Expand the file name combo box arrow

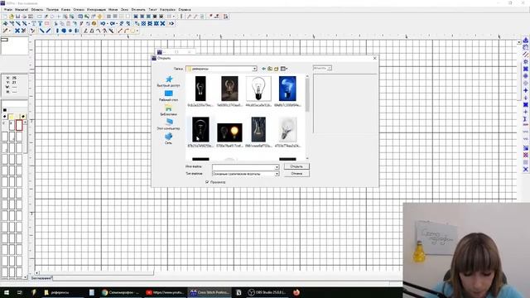[x=277, y=167]
